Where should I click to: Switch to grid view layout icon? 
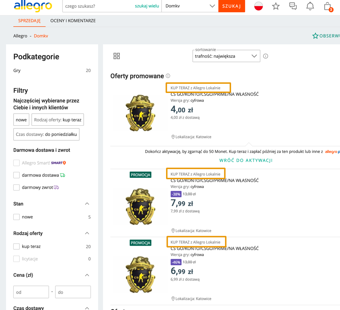click(x=117, y=56)
